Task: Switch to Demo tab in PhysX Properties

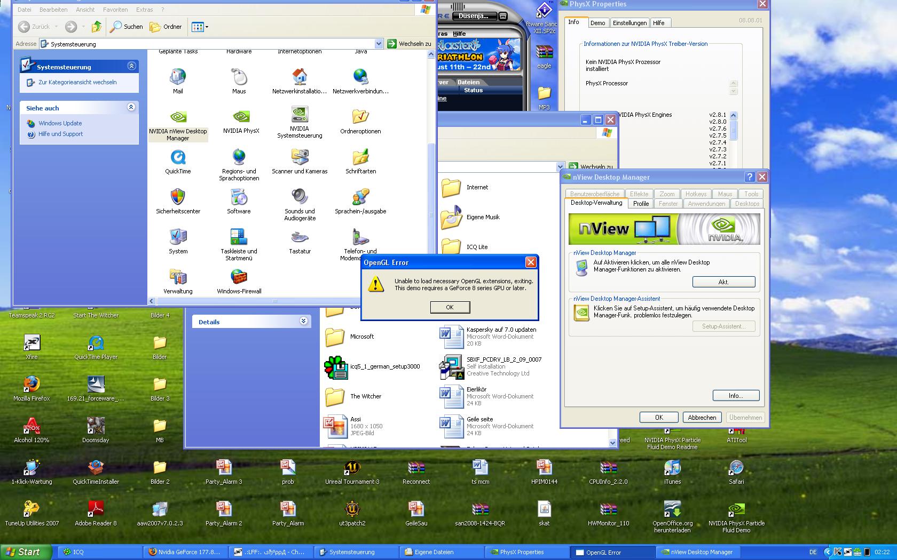Action: (x=597, y=23)
